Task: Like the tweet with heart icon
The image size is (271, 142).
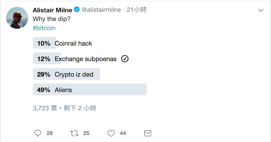Action: coord(111,133)
